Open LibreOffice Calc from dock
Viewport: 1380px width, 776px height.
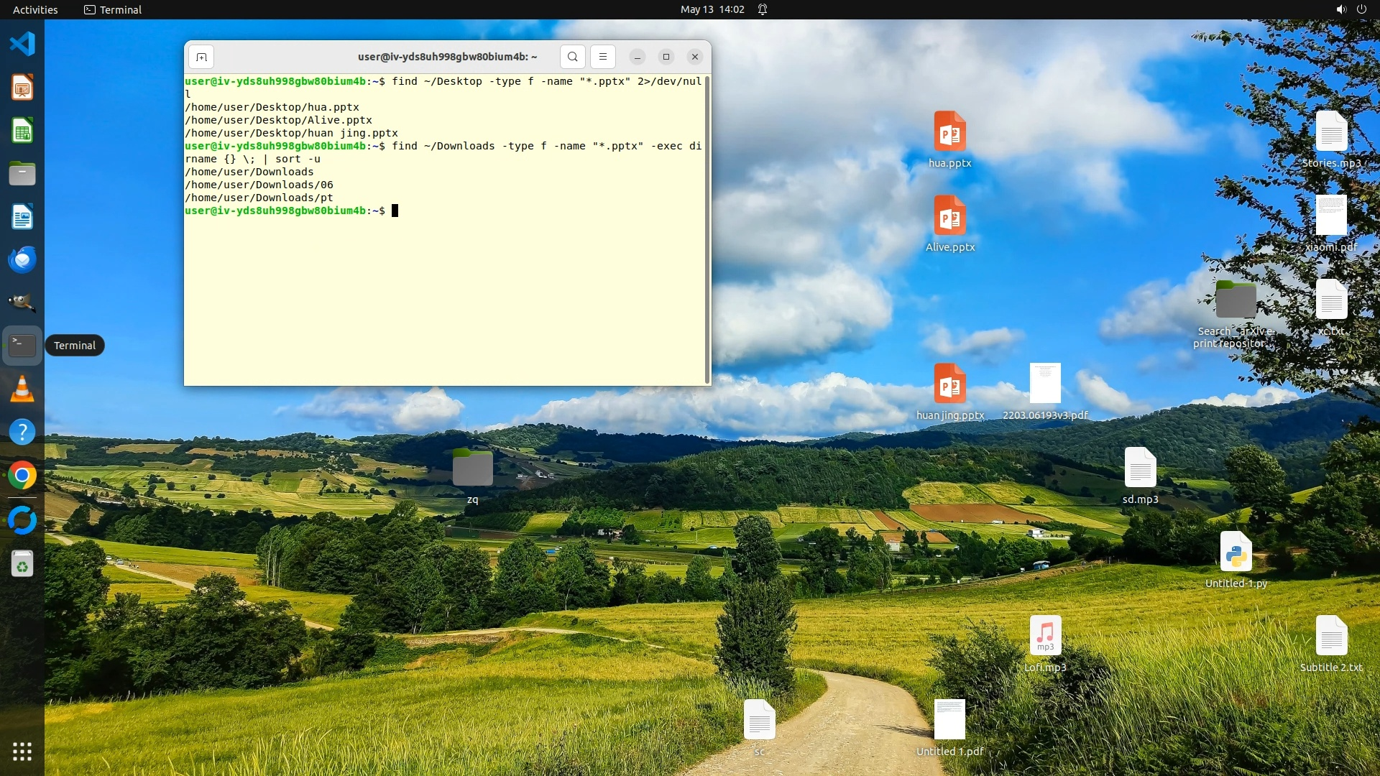(x=22, y=131)
